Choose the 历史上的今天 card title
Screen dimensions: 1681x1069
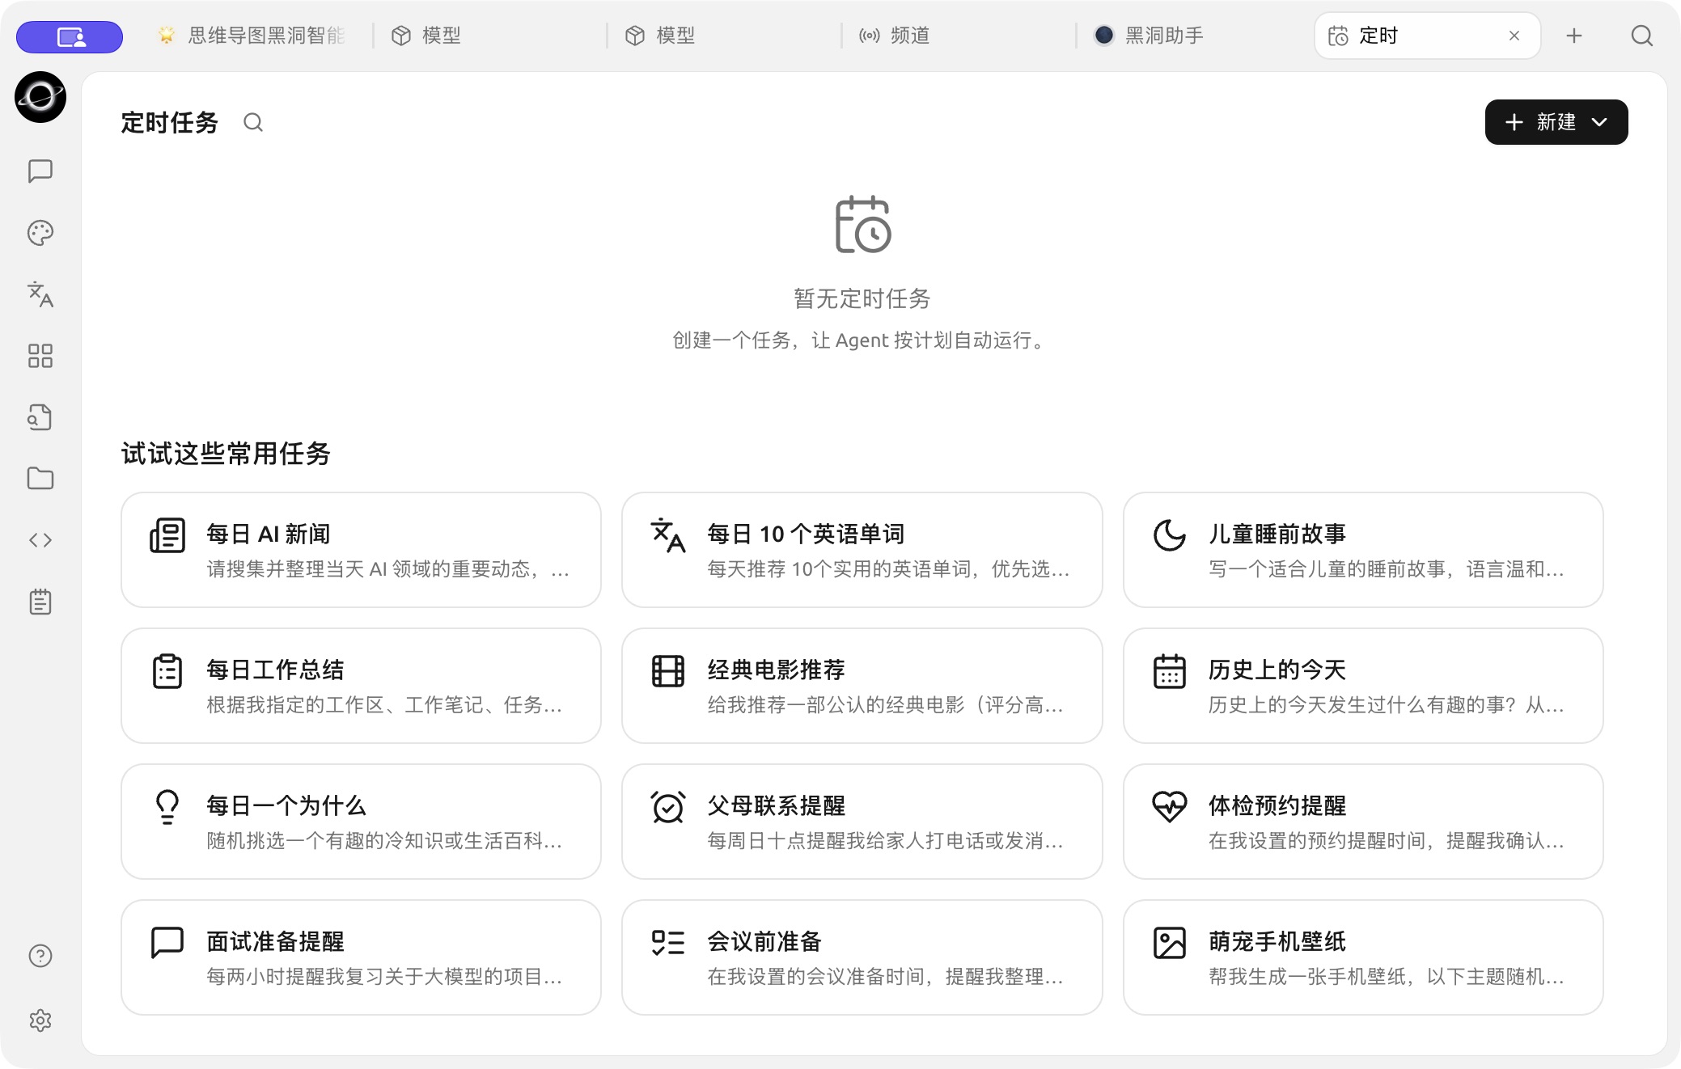tap(1277, 670)
